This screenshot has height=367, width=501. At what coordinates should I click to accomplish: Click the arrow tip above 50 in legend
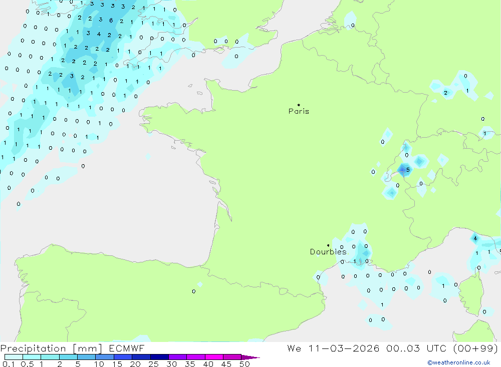tap(251, 357)
